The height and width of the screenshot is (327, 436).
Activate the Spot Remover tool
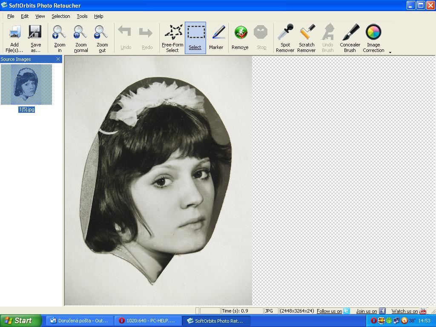pyautogui.click(x=285, y=32)
